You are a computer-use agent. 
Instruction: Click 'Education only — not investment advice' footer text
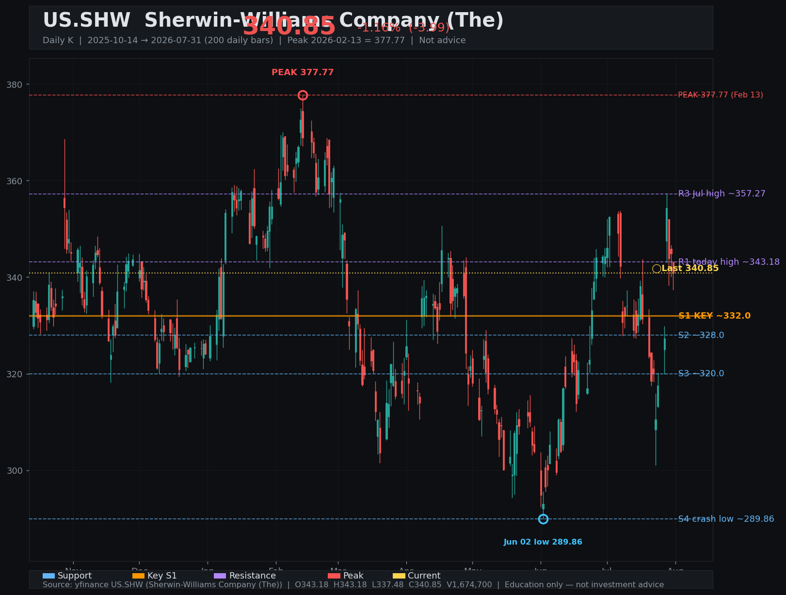pyautogui.click(x=584, y=585)
